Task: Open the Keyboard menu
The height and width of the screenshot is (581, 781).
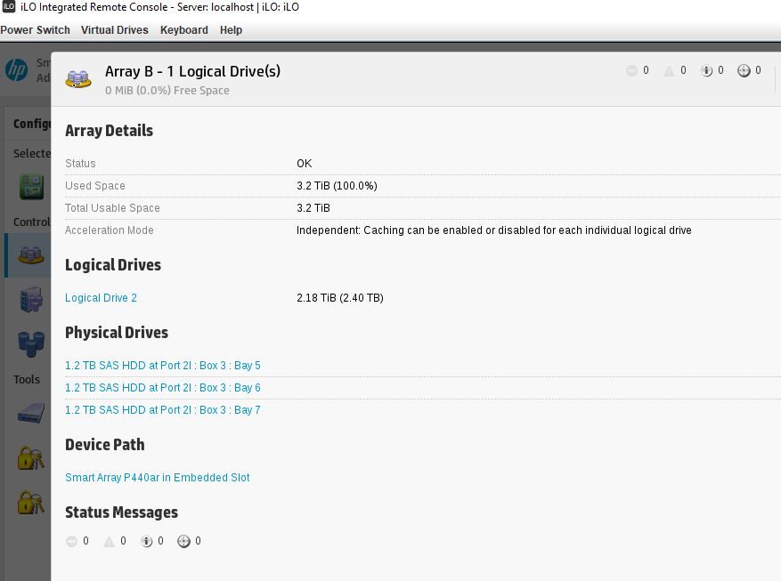Action: (184, 30)
